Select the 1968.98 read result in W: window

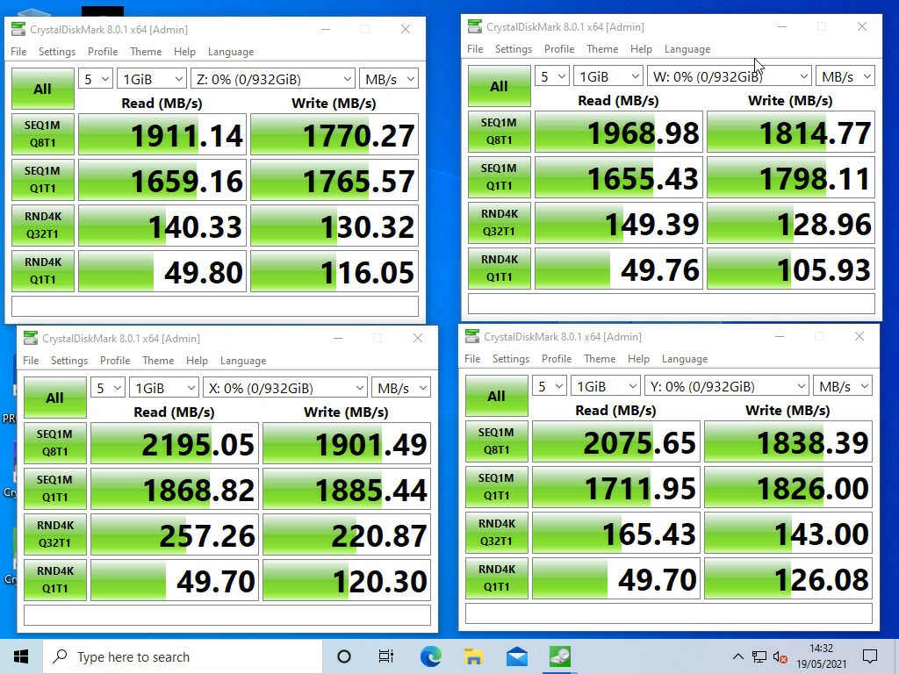pyautogui.click(x=619, y=132)
